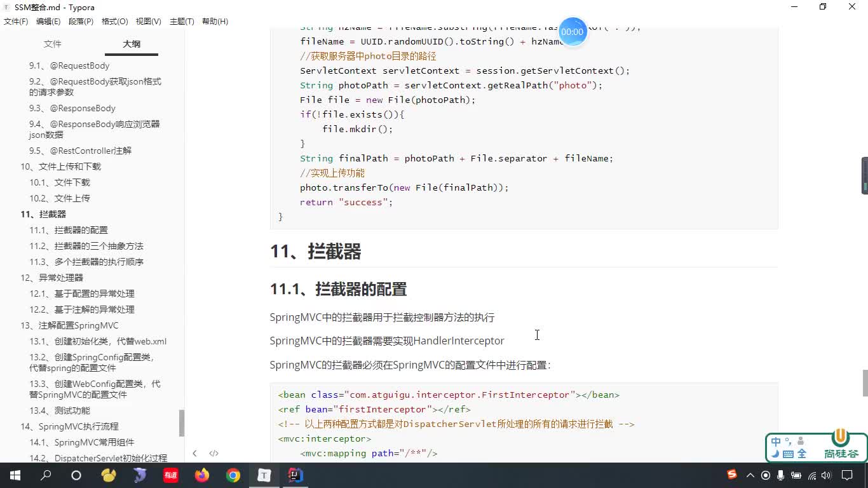This screenshot has height=488, width=868.
Task: Click the document vertical scrollbar thumb
Action: (x=865, y=383)
